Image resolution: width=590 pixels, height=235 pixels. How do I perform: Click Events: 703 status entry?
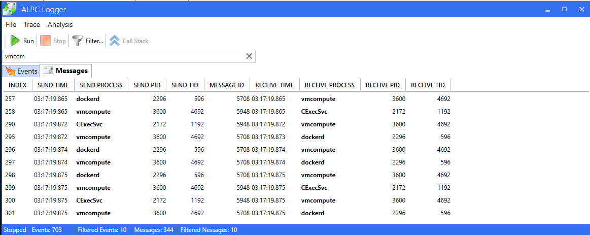pyautogui.click(x=47, y=230)
